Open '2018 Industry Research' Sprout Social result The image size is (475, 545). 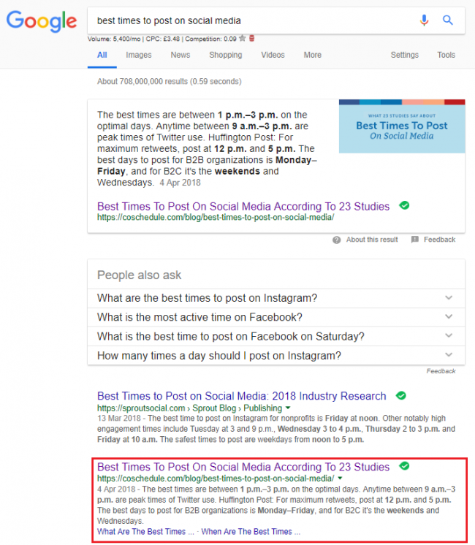click(242, 396)
